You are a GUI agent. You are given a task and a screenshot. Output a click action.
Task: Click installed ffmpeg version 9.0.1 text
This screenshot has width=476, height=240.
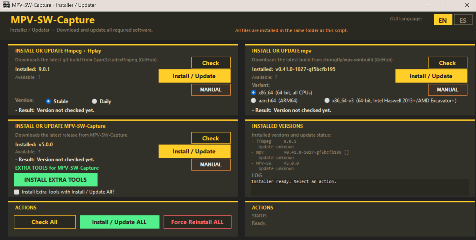tap(44, 69)
